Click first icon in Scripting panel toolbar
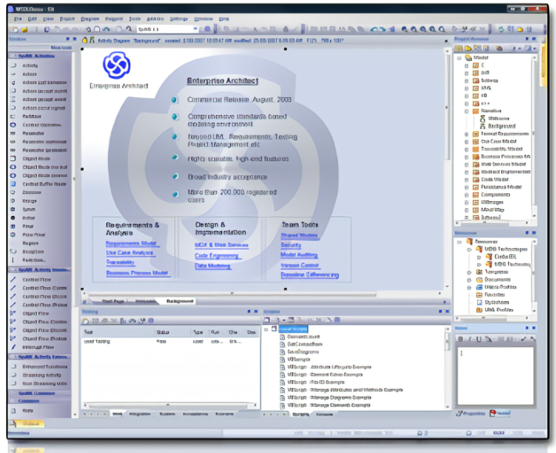This screenshot has width=556, height=453. [x=267, y=320]
